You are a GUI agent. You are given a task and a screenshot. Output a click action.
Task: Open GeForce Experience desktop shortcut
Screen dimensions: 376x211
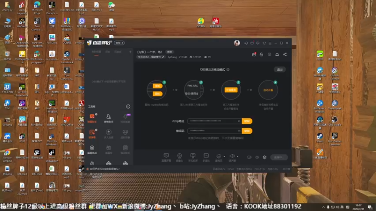pyautogui.click(x=22, y=90)
